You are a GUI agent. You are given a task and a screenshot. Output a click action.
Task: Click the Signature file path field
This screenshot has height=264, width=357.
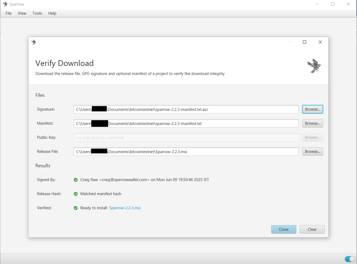point(186,109)
